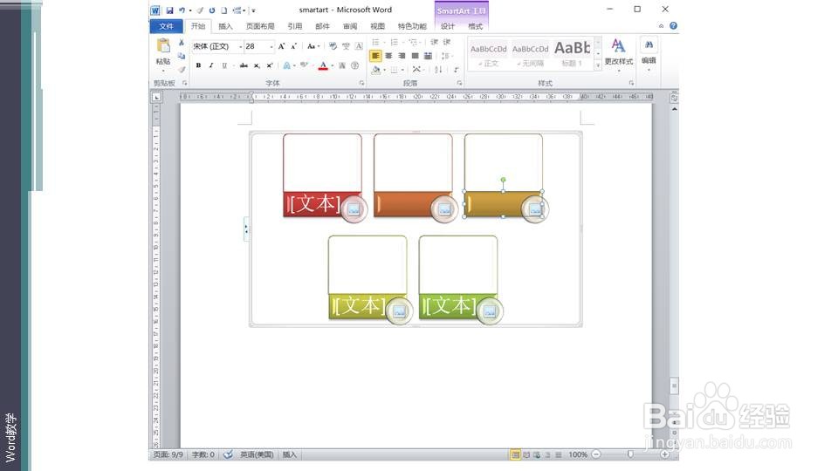Grow font size with the larger A icon
This screenshot has height=471, width=838.
(281, 46)
